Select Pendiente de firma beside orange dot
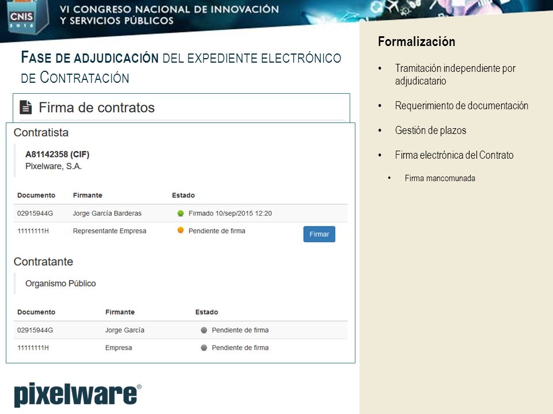 (x=217, y=231)
